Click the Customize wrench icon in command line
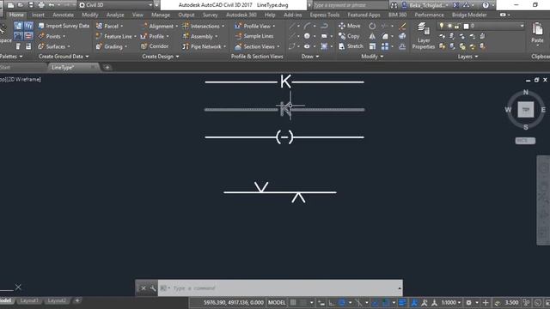 153,288
